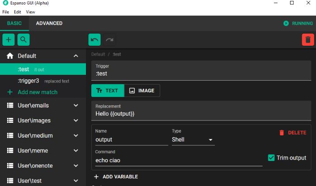
Task: Select the :test match in the sidebar
Action: coord(43,69)
